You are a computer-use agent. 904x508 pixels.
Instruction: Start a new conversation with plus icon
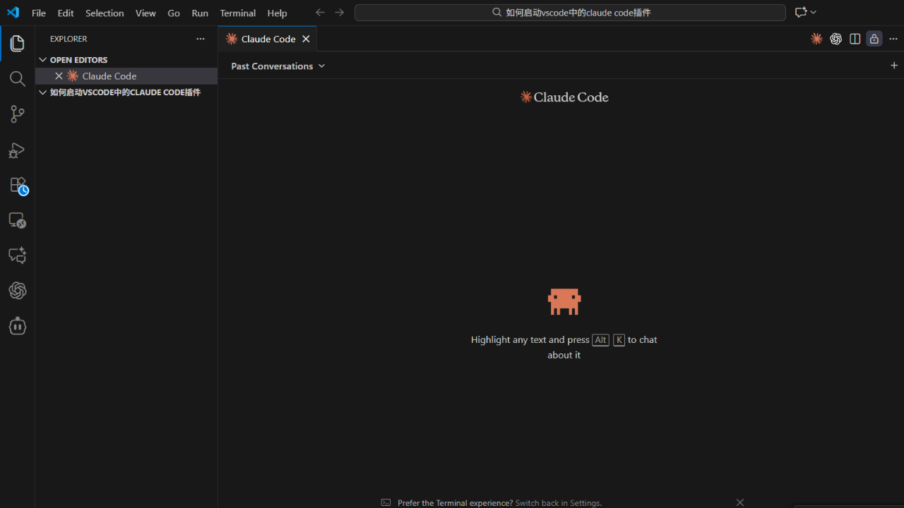pos(894,66)
